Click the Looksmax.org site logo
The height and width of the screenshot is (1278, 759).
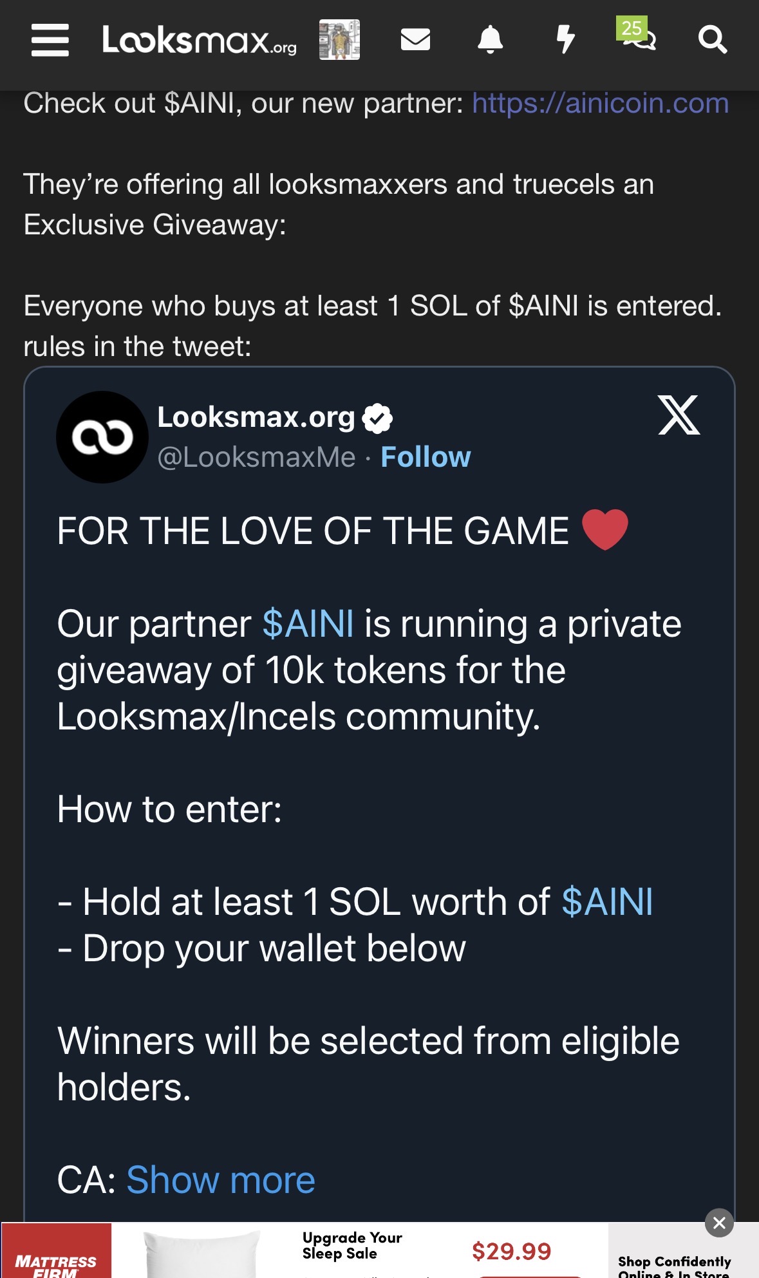[x=199, y=40]
